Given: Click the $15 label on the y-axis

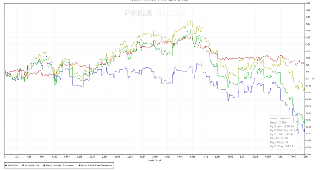Looking at the screenshot, I should (308, 52).
